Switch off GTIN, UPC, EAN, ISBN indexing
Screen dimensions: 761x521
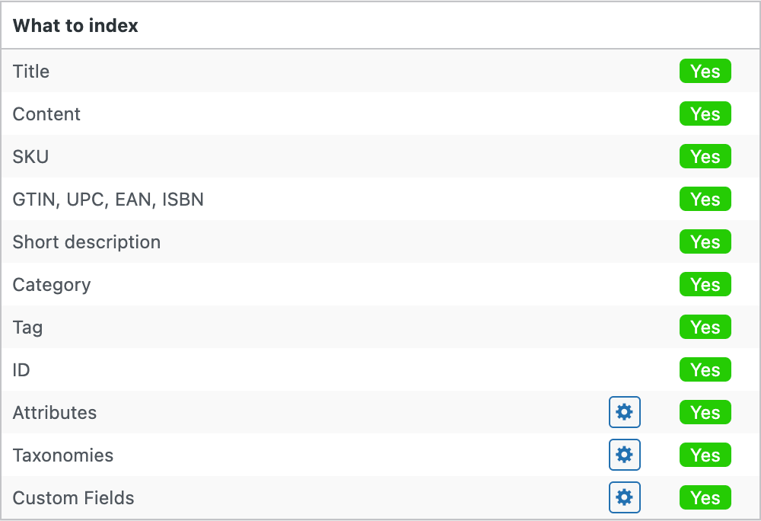705,200
